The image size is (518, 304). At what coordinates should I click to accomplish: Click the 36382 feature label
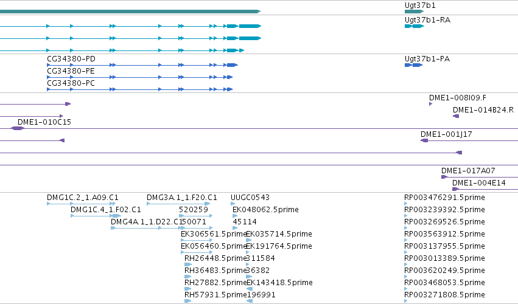tap(258, 271)
